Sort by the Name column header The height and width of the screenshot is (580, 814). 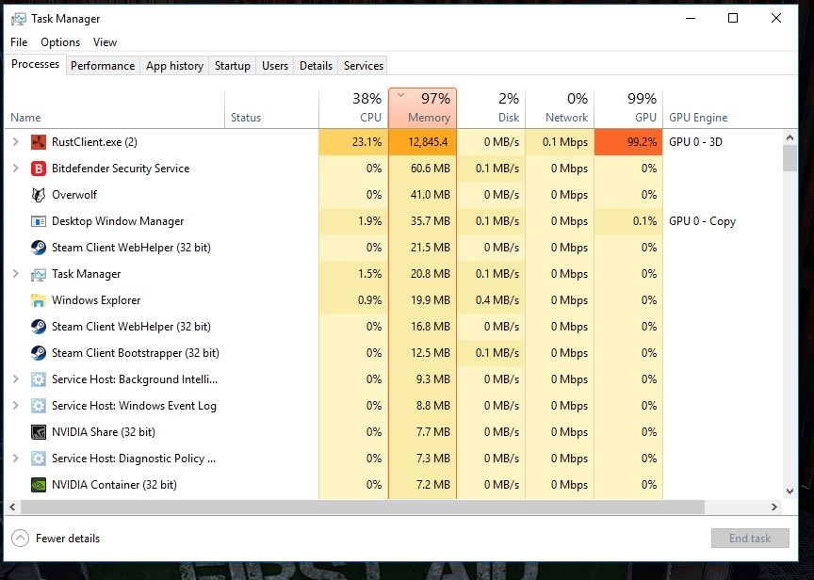click(x=115, y=108)
